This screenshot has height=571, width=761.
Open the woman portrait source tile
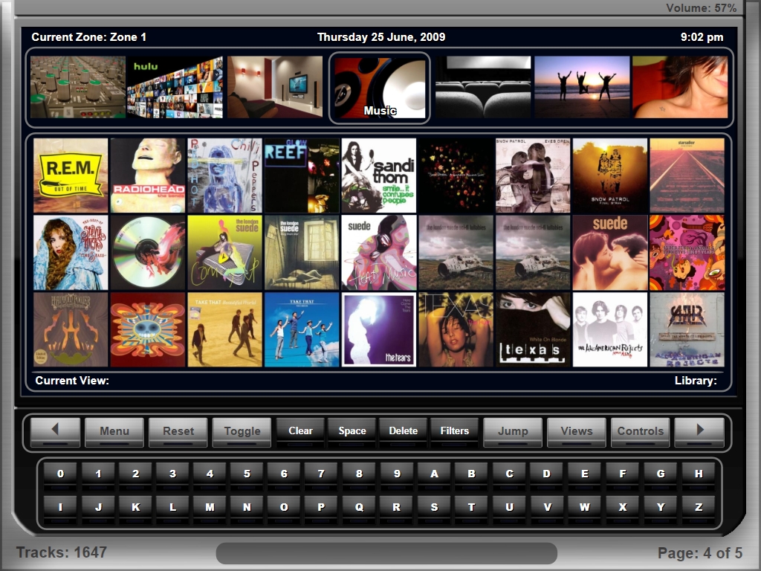tap(680, 87)
